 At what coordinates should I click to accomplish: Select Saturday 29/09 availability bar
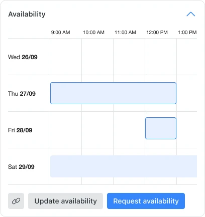[x=124, y=166]
